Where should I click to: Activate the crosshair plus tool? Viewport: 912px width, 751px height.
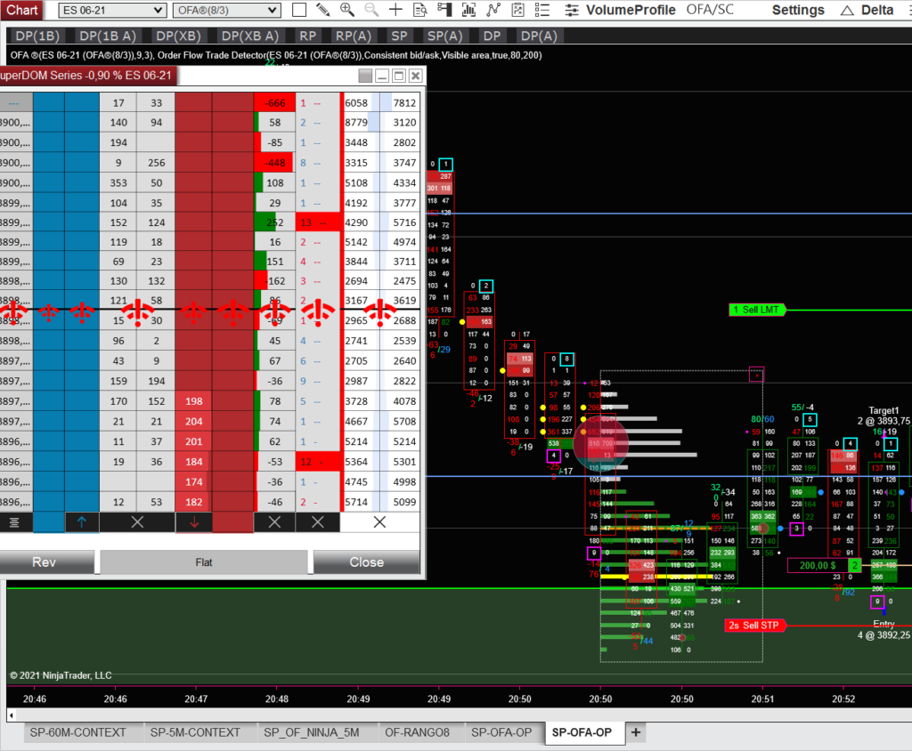pyautogui.click(x=395, y=10)
